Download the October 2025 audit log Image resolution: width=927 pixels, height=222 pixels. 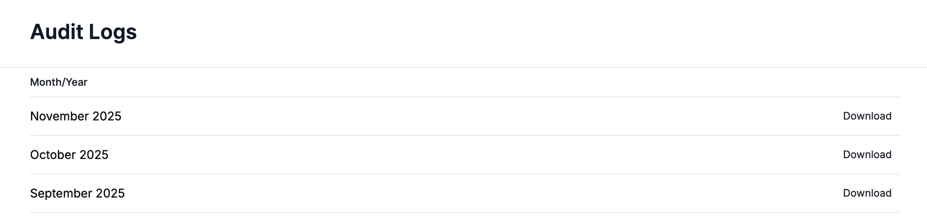[867, 155]
